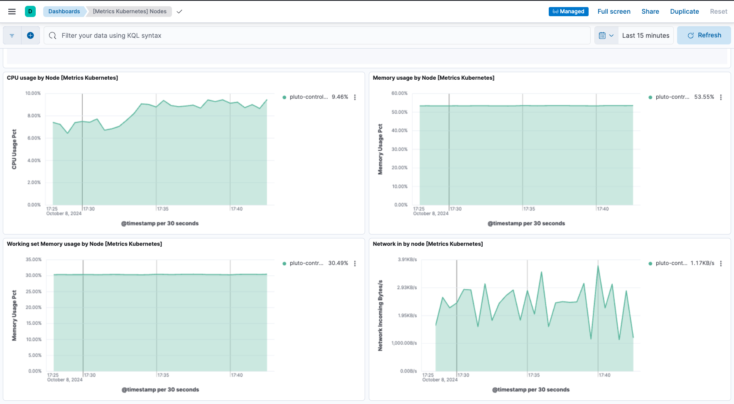Toggle pluto-cont series in Network in legend
The image size is (734, 404).
(671, 263)
